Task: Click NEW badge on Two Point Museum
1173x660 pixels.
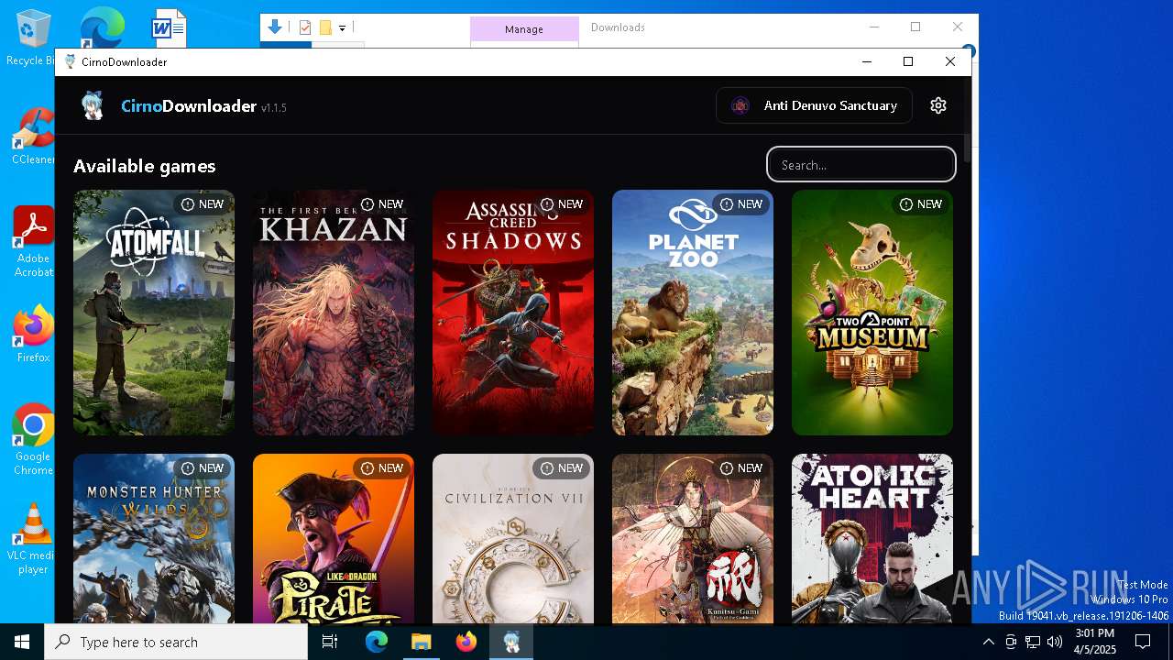Action: 921,204
